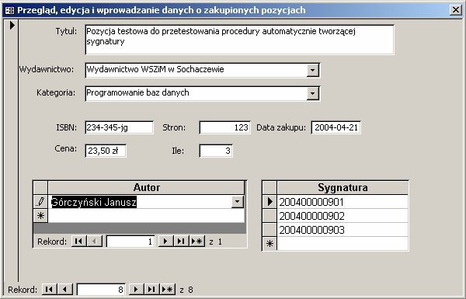466x299 pixels.
Task: Click the Stron field showing 123
Action: [x=225, y=127]
